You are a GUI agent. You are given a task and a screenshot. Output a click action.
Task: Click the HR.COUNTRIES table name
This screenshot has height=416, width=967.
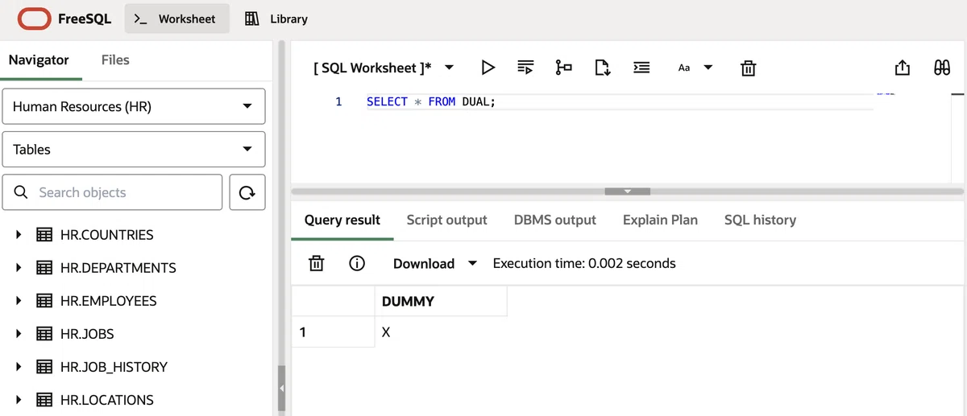(x=106, y=235)
